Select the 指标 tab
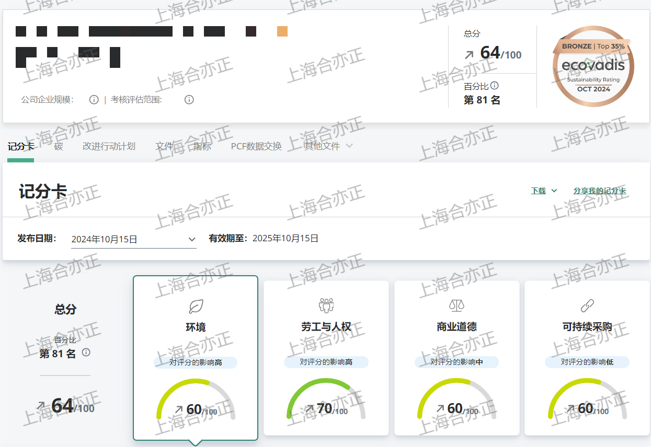The image size is (651, 447). (202, 146)
